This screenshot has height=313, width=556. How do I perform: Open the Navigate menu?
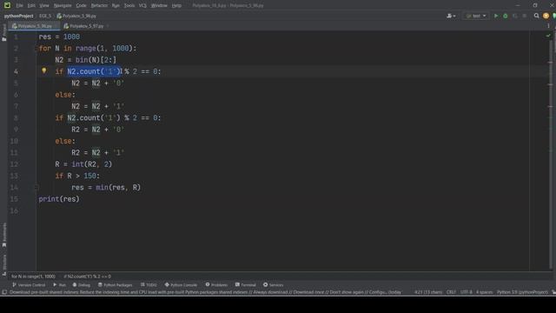point(63,5)
